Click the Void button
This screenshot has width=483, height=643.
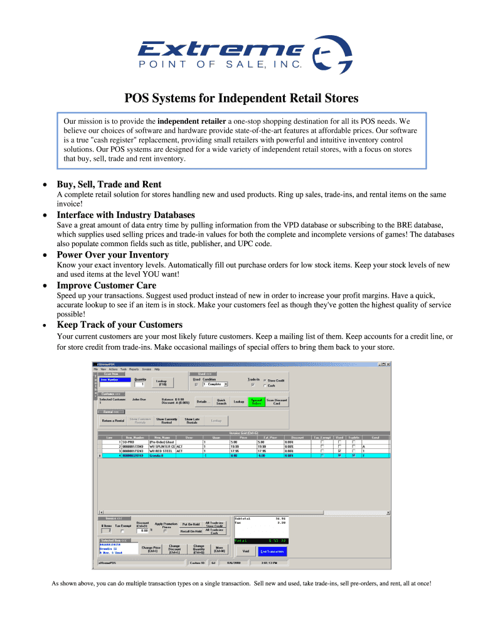[245, 551]
